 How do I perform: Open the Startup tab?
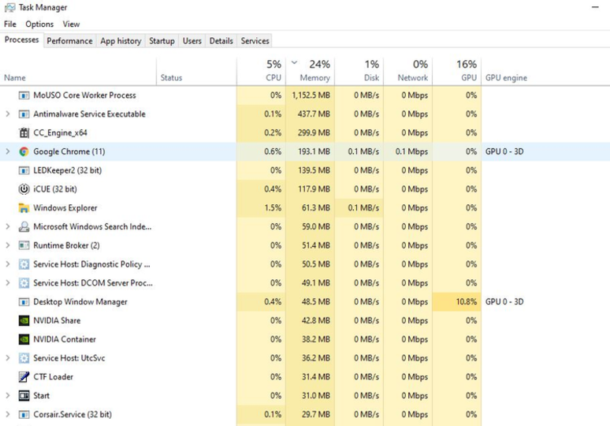(162, 41)
